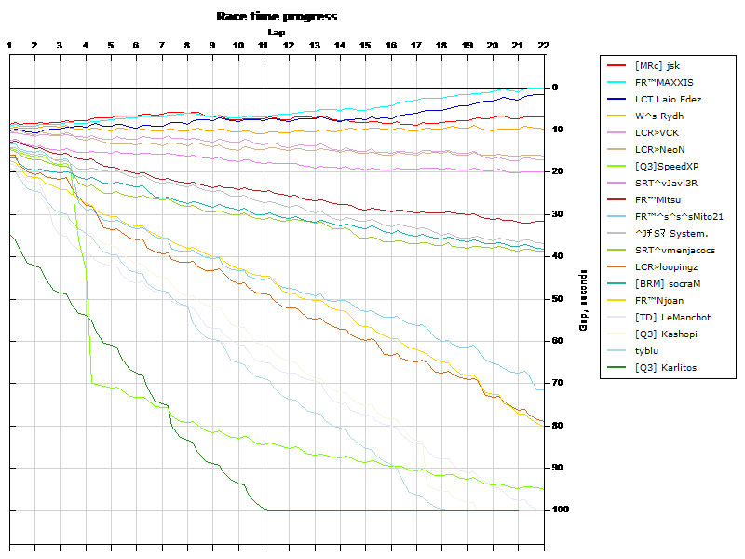Click the swatch next to LCR»loopingz

(616, 266)
